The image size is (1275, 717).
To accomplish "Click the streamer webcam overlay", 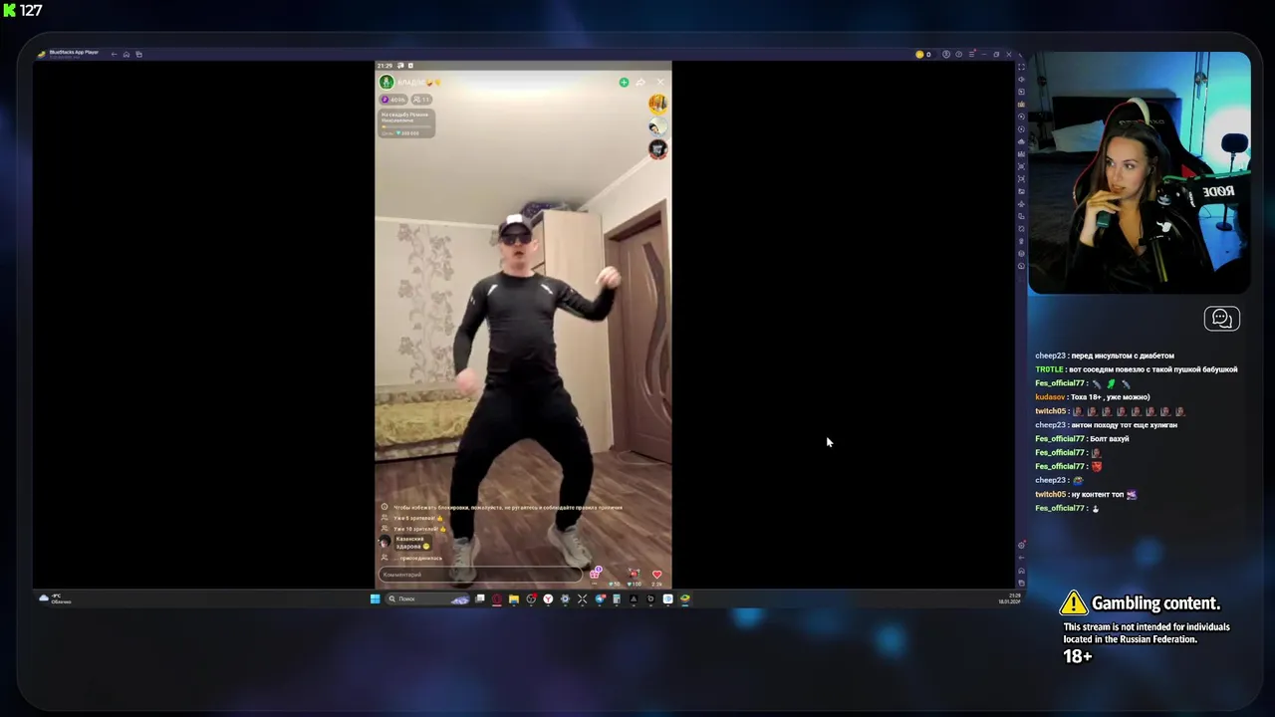I will coord(1140,172).
